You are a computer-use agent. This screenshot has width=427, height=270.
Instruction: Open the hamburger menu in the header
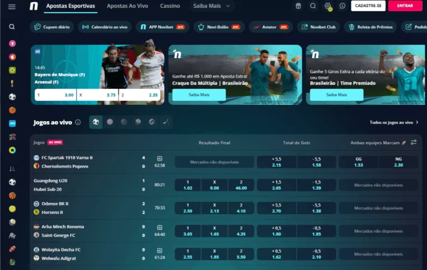click(12, 6)
